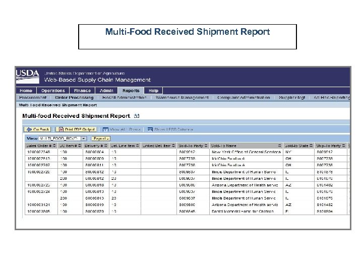Sort by Sales Order # column arrows
363x272 pixels.
coord(54,146)
